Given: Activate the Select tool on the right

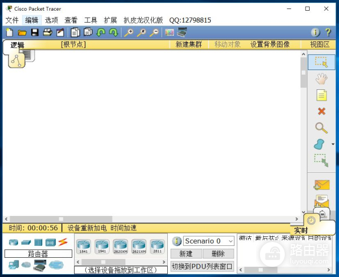Looking at the screenshot, I should pos(321,62).
